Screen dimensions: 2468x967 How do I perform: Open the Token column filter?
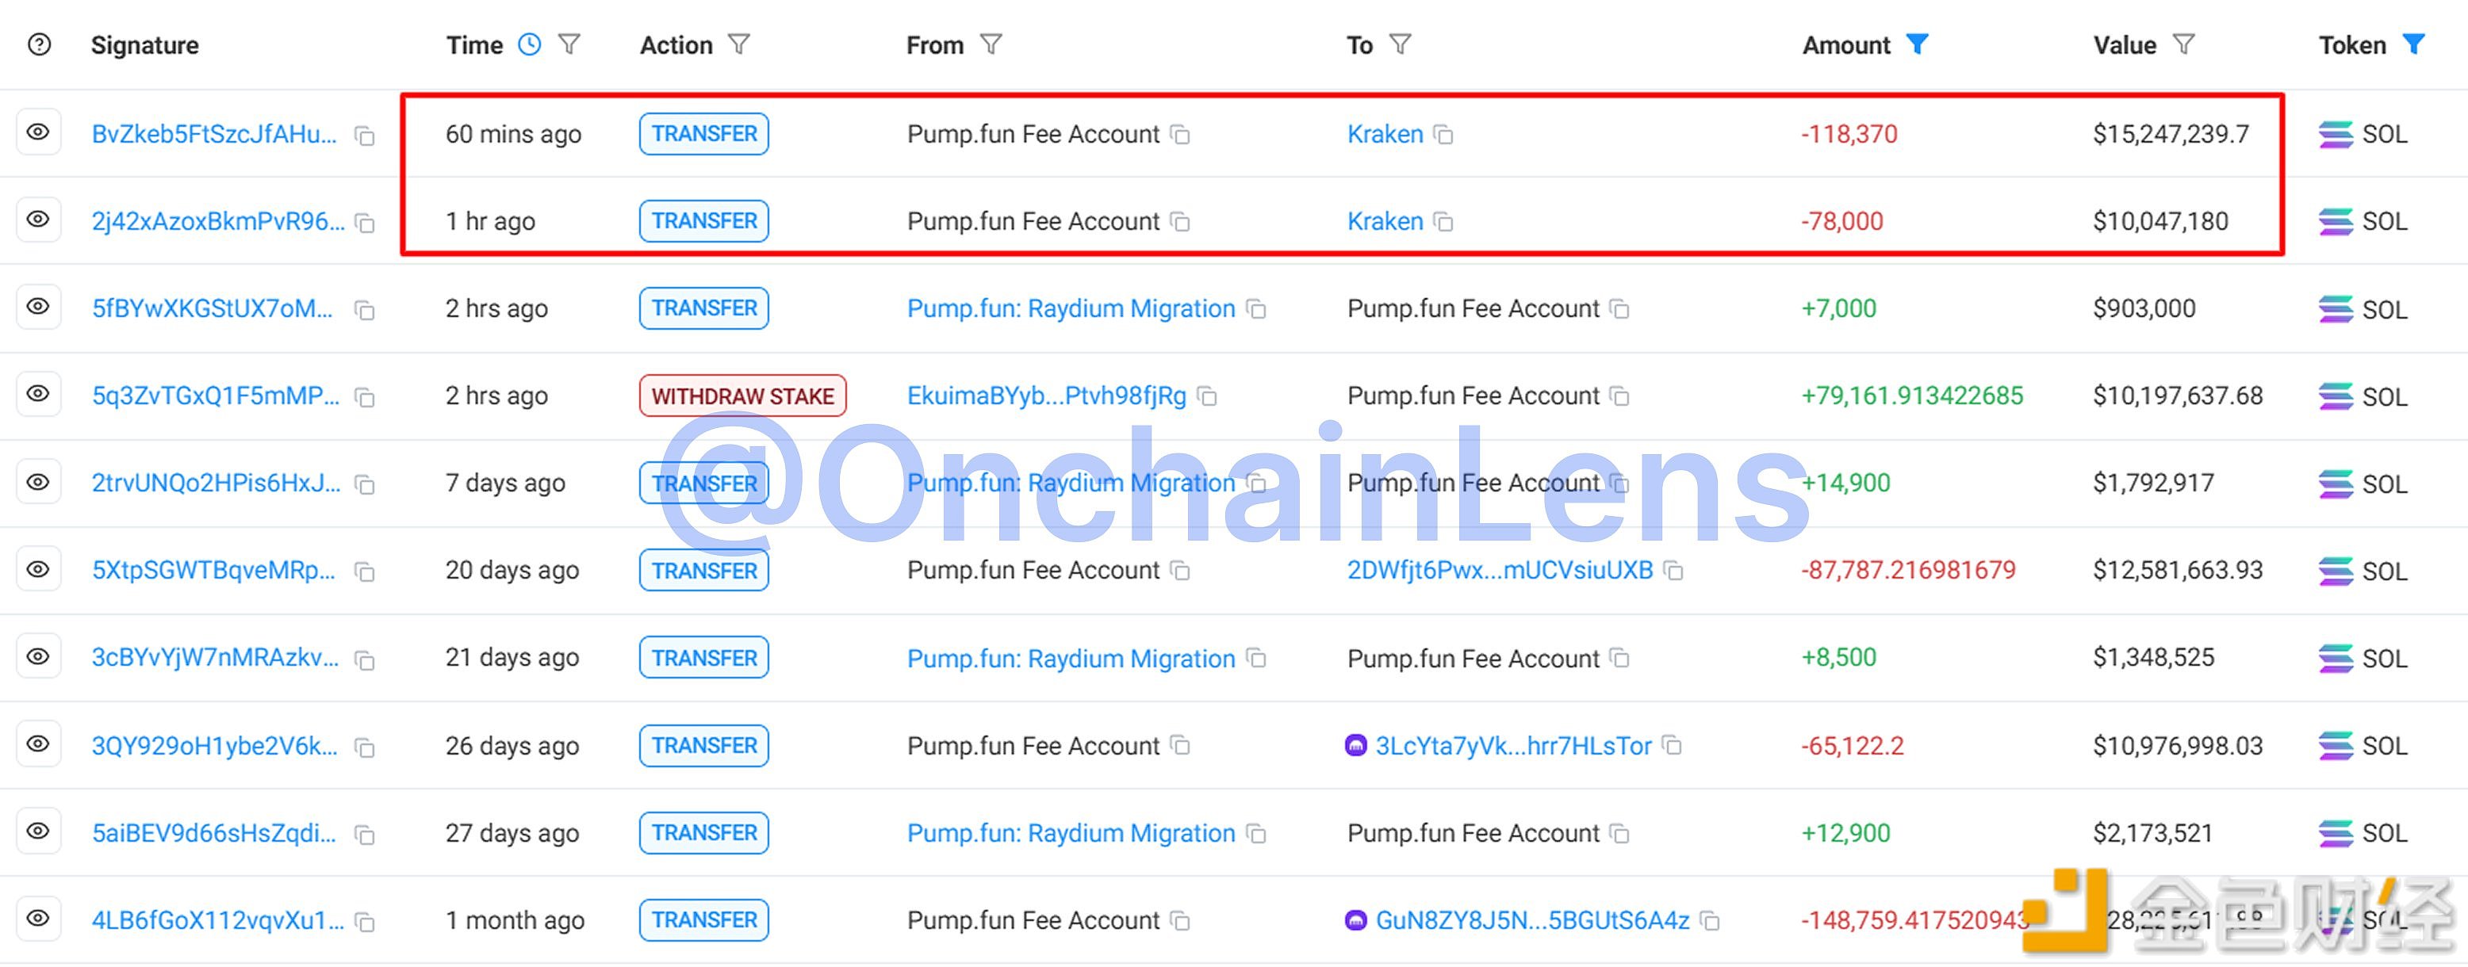click(x=2414, y=45)
